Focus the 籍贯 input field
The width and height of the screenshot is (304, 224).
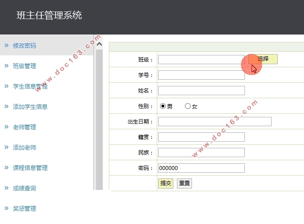201,137
